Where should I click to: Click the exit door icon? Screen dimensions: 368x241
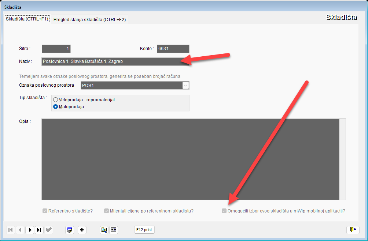(353, 230)
